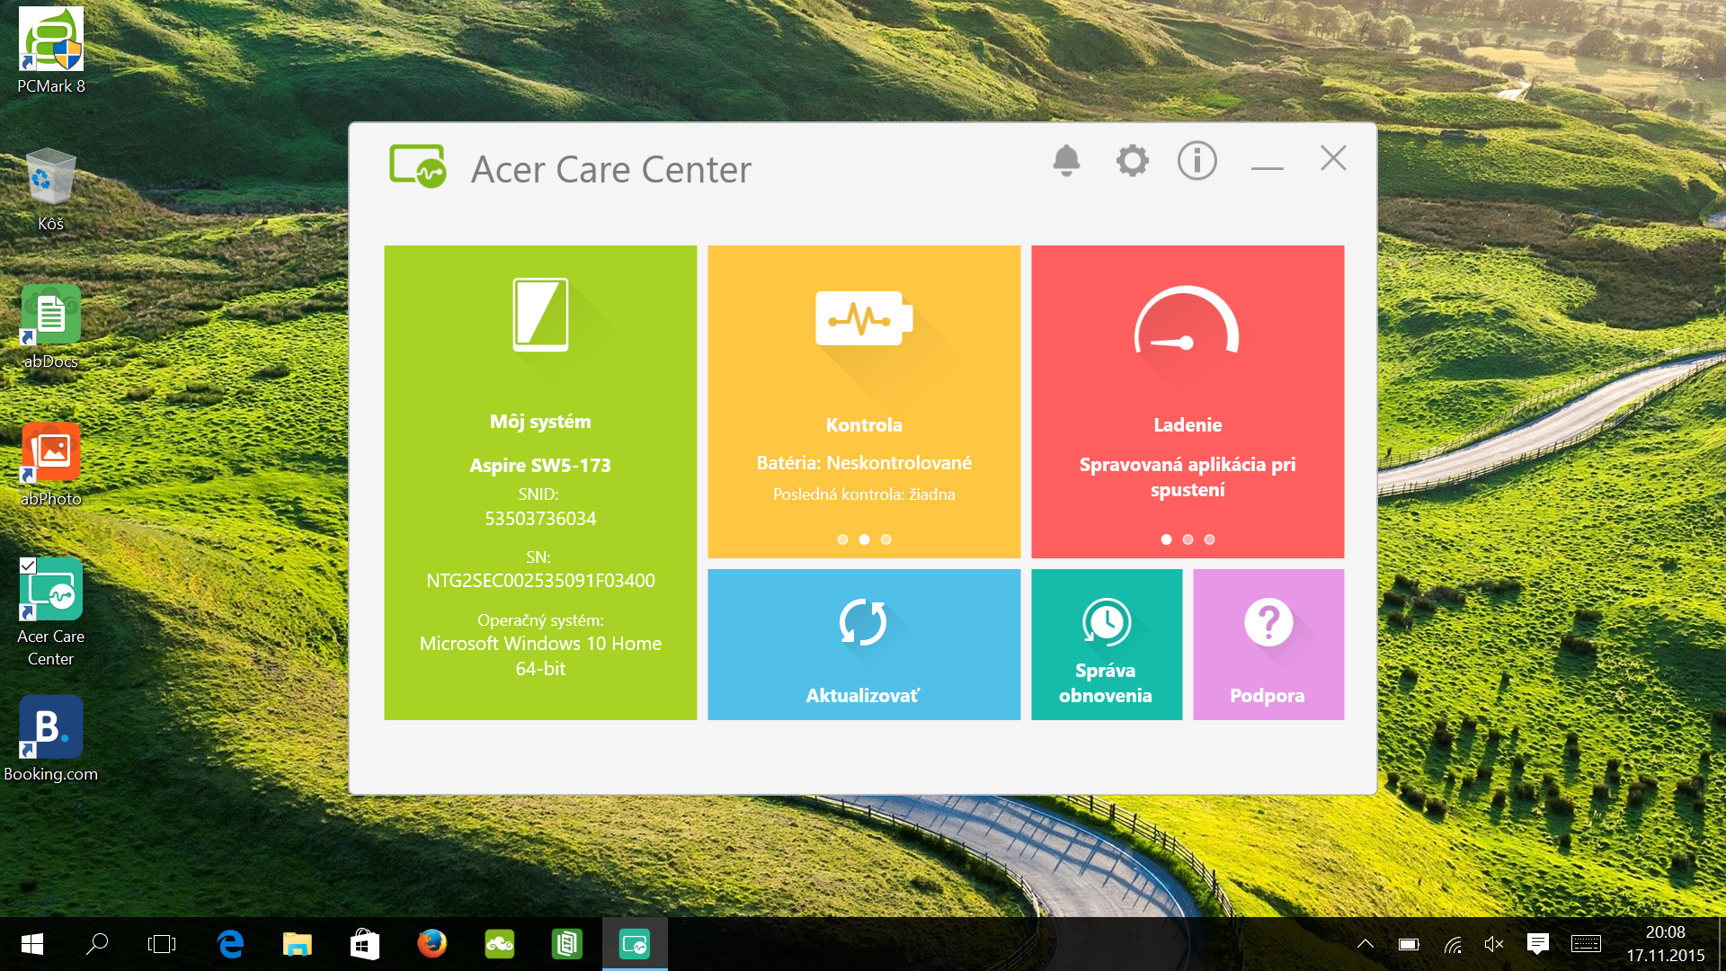The width and height of the screenshot is (1726, 971).
Task: Open taskbar search magnifier
Action: (97, 944)
